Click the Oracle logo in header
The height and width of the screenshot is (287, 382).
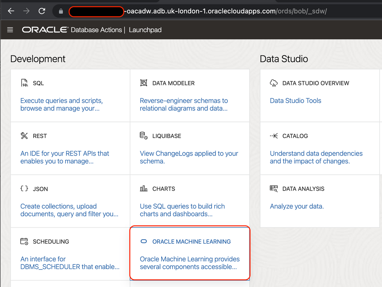(x=44, y=29)
